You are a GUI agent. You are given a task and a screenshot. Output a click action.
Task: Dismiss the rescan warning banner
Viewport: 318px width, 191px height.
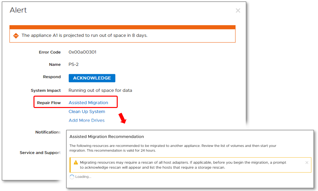307,162
